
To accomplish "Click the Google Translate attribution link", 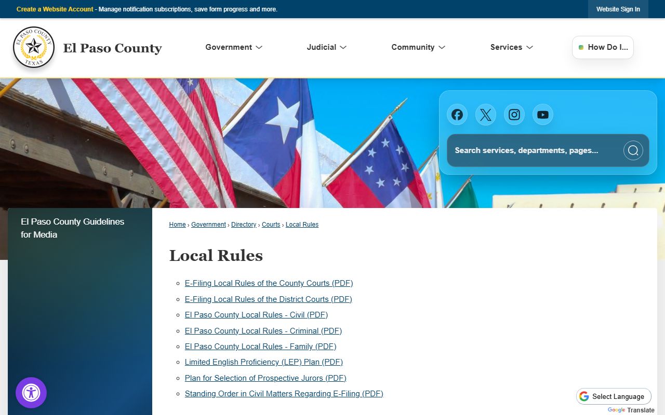I will coord(631,410).
